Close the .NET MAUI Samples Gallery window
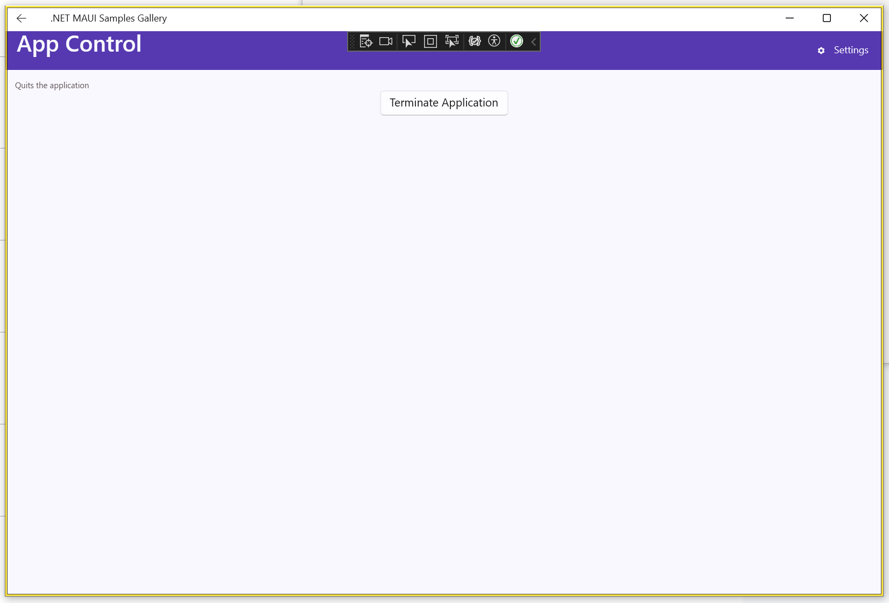The width and height of the screenshot is (889, 603). pyautogui.click(x=864, y=18)
